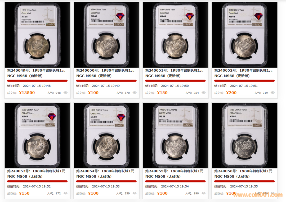The height and width of the screenshot is (202, 286).
Task: Open title link for lot 第240053号
Action: (x=36, y=174)
